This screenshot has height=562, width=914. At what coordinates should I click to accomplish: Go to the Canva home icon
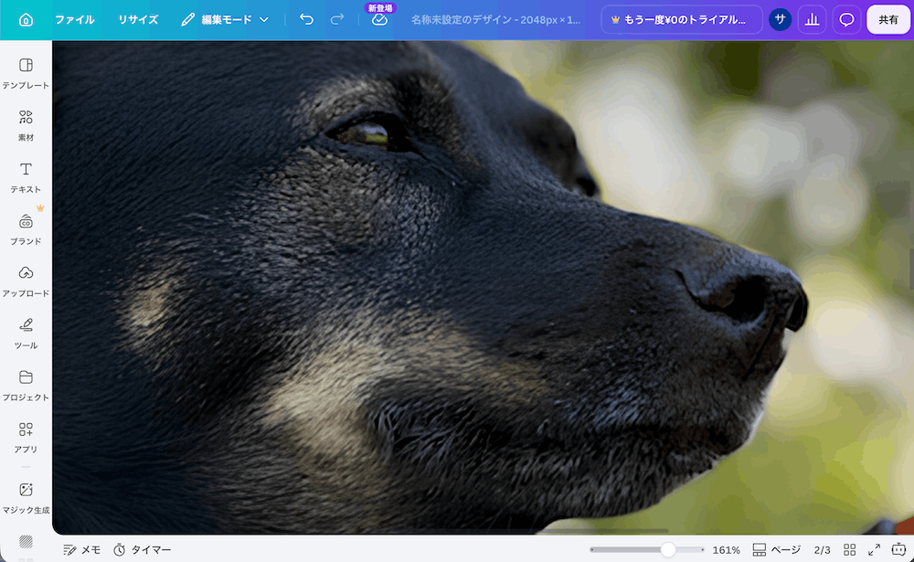(x=26, y=20)
